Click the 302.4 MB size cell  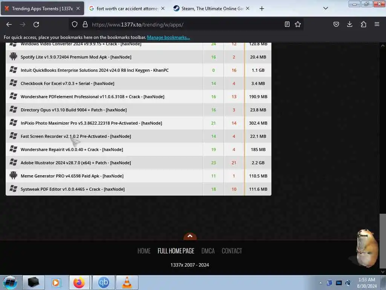[x=258, y=123]
